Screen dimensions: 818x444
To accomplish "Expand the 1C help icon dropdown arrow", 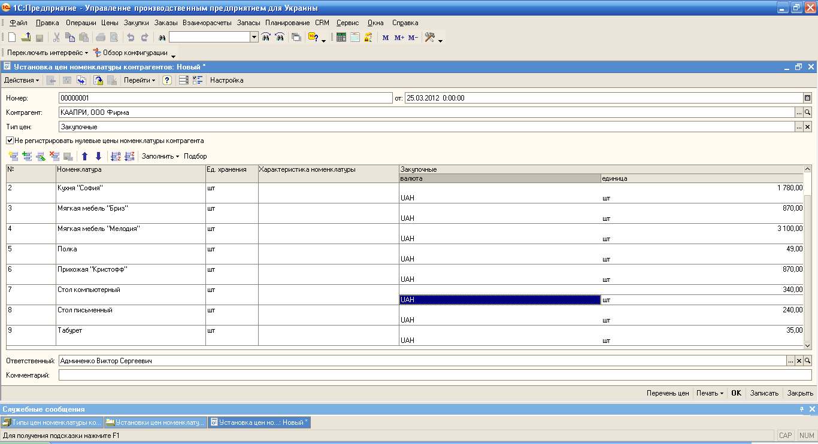I will click(324, 40).
